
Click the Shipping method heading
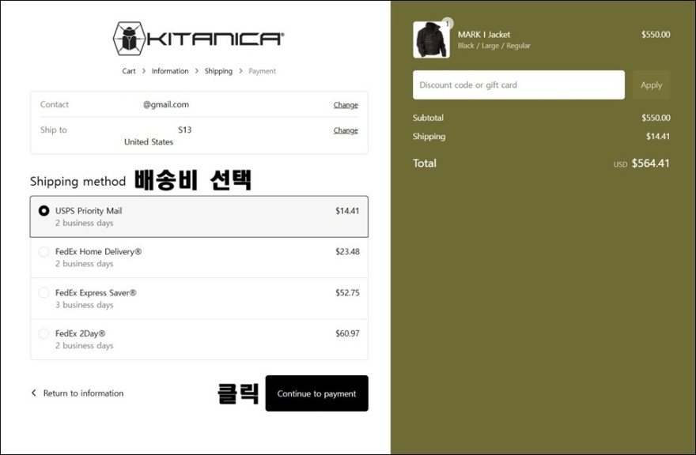point(78,182)
